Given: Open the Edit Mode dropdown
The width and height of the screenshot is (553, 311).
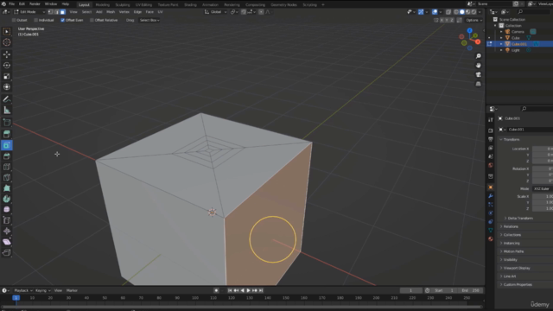Looking at the screenshot, I should coord(29,12).
